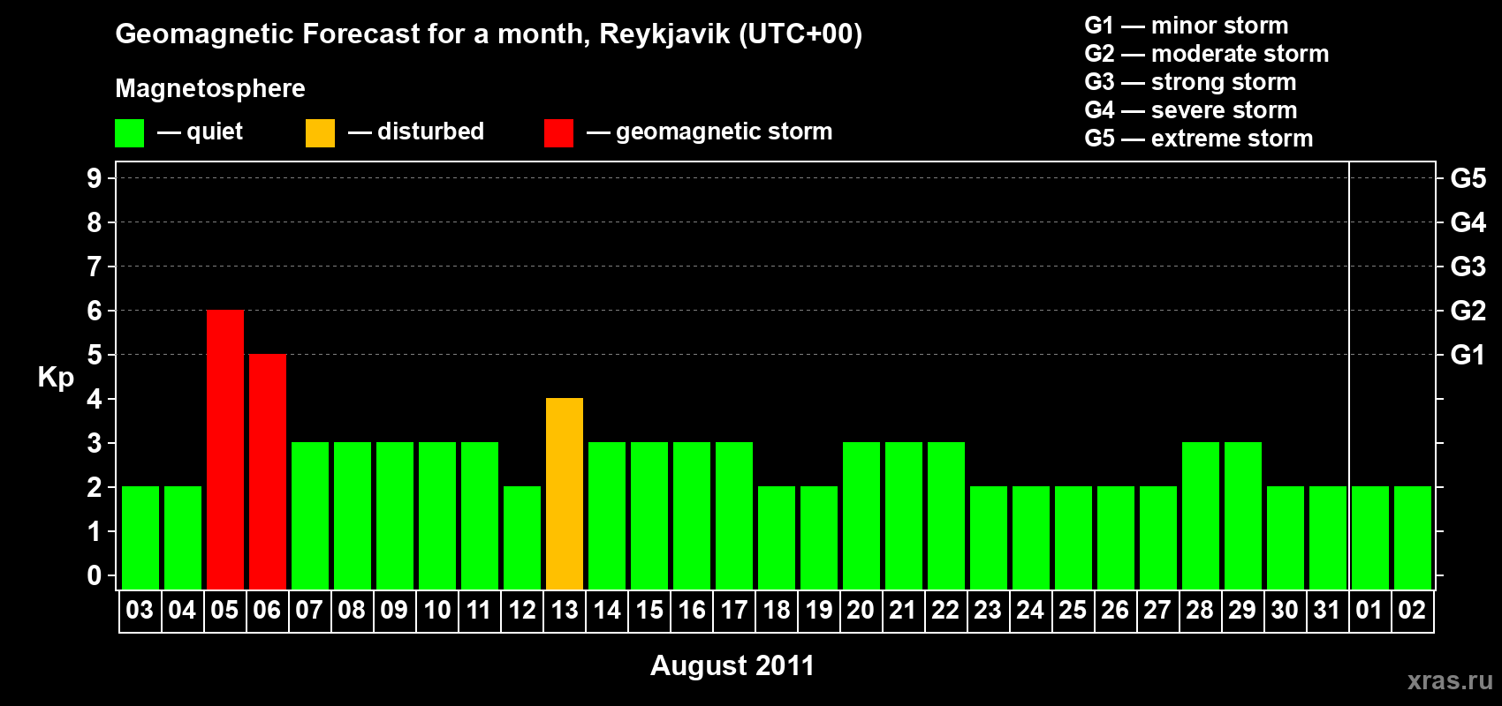Screen dimensions: 1502x706
Task: Select the green bar for day 17
Action: click(x=734, y=515)
